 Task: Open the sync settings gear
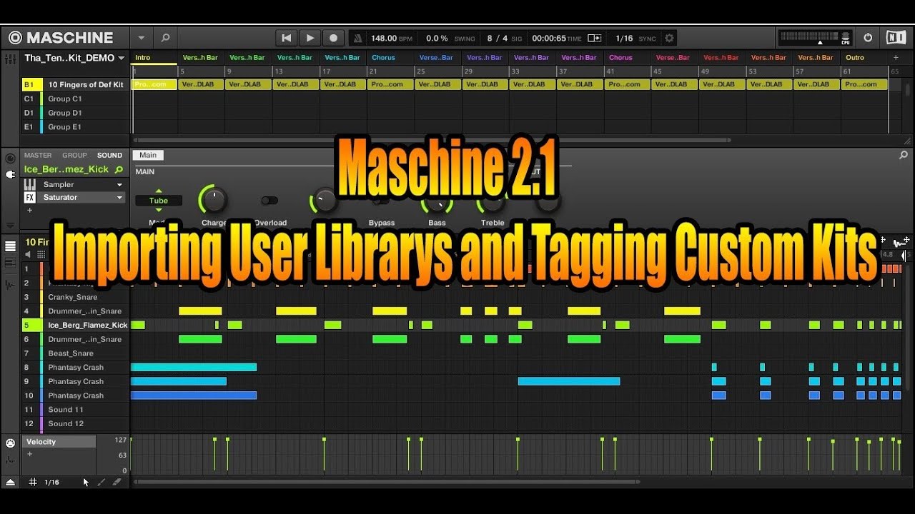tap(669, 38)
